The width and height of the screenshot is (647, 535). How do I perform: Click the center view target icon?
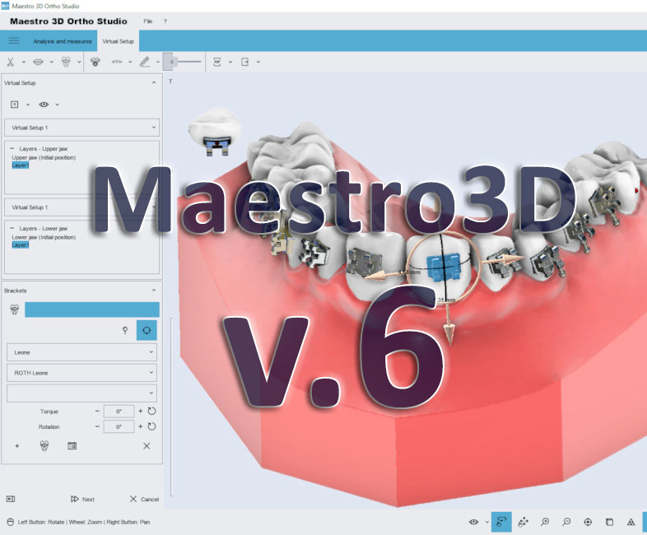[x=588, y=522]
